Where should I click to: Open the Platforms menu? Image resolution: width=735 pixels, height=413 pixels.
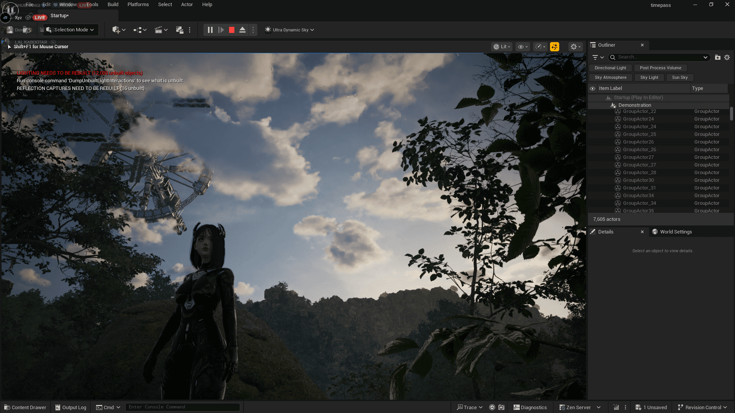138,5
